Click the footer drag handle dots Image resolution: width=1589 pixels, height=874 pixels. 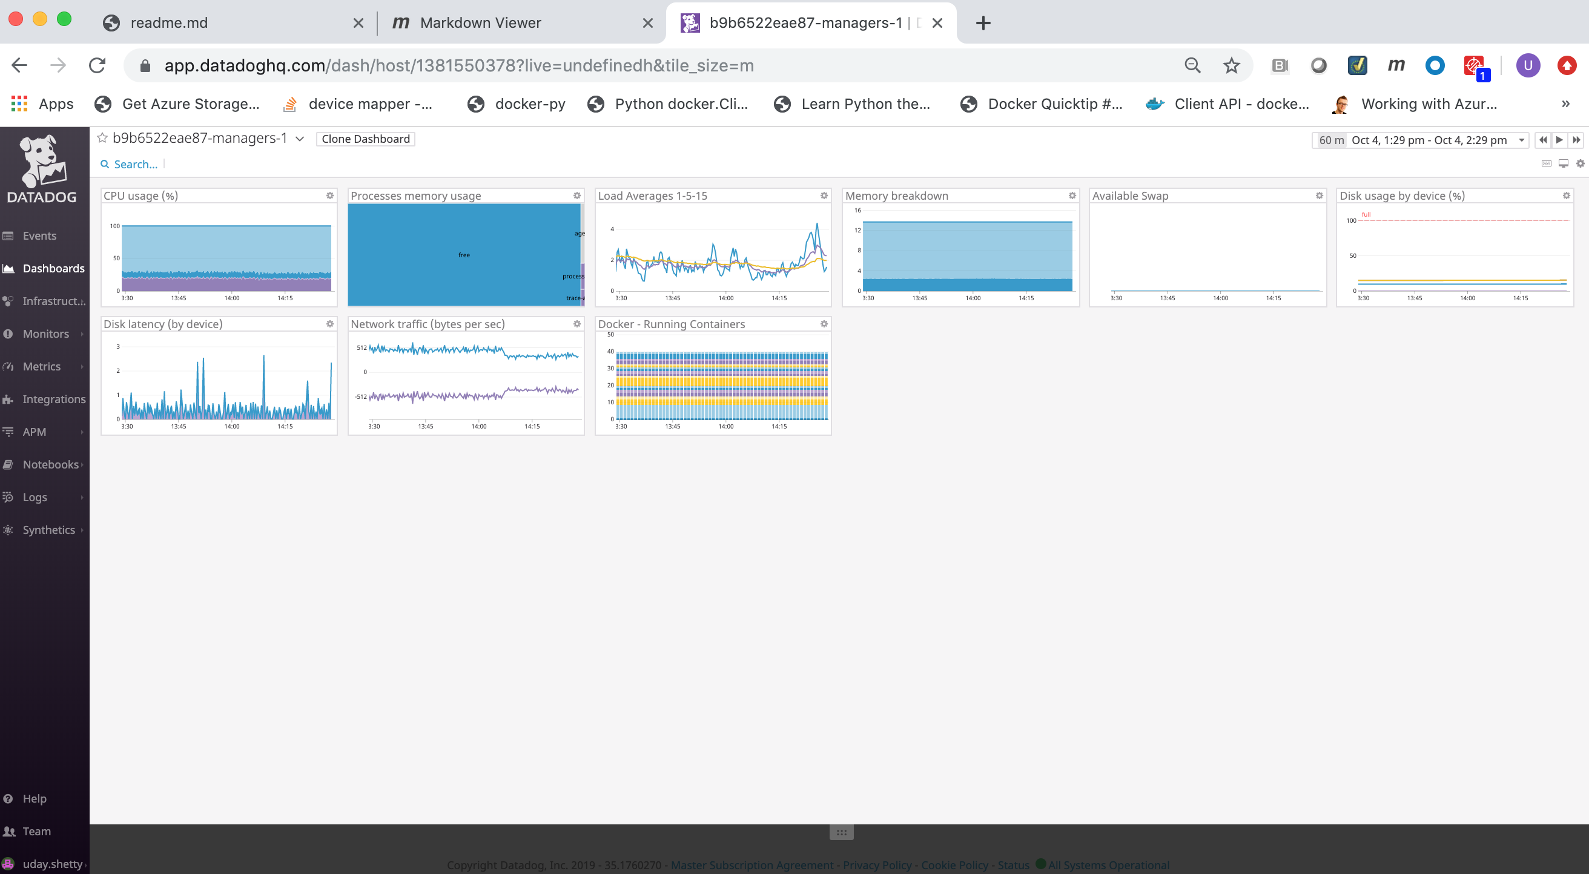841,832
